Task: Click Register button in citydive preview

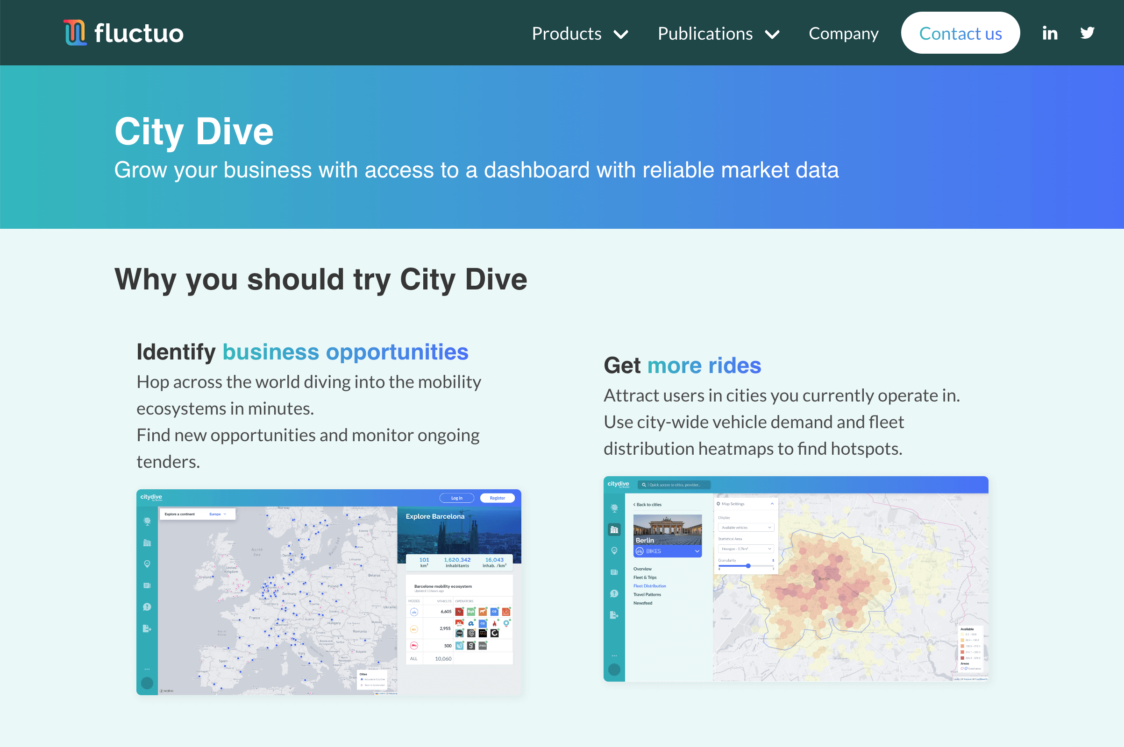Action: [x=497, y=498]
